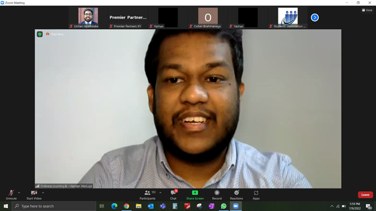Image resolution: width=376 pixels, height=211 pixels.
Task: Open the Chat panel
Action: (x=173, y=195)
